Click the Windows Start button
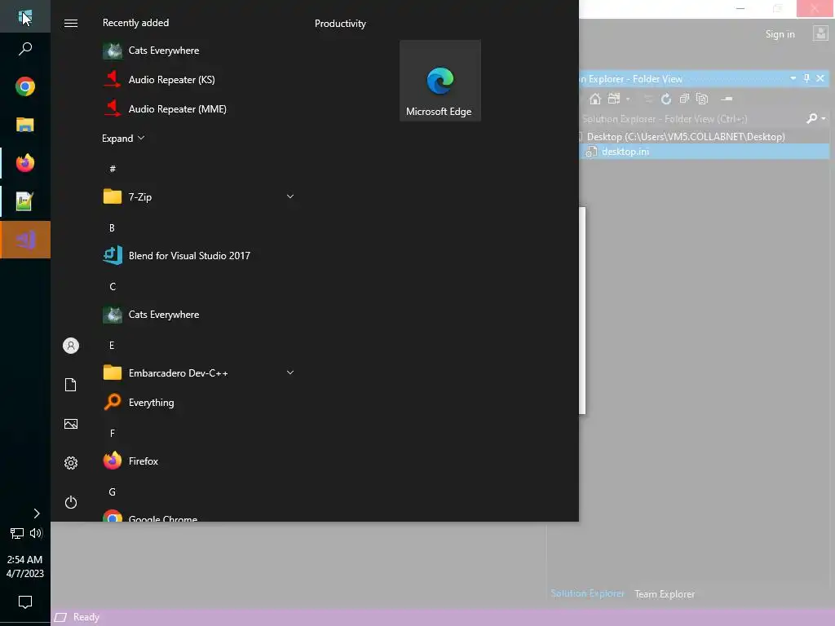The image size is (835, 626). (25, 16)
